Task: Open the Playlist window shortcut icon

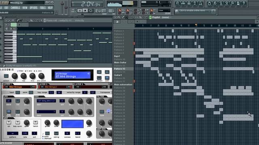Action: [x=177, y=3]
